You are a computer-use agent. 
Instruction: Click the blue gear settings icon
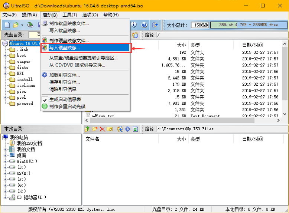pos(128,129)
